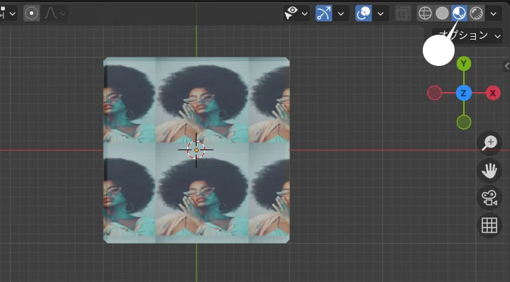Switch to wireframe viewport shading
The width and height of the screenshot is (510, 282).
pos(425,13)
